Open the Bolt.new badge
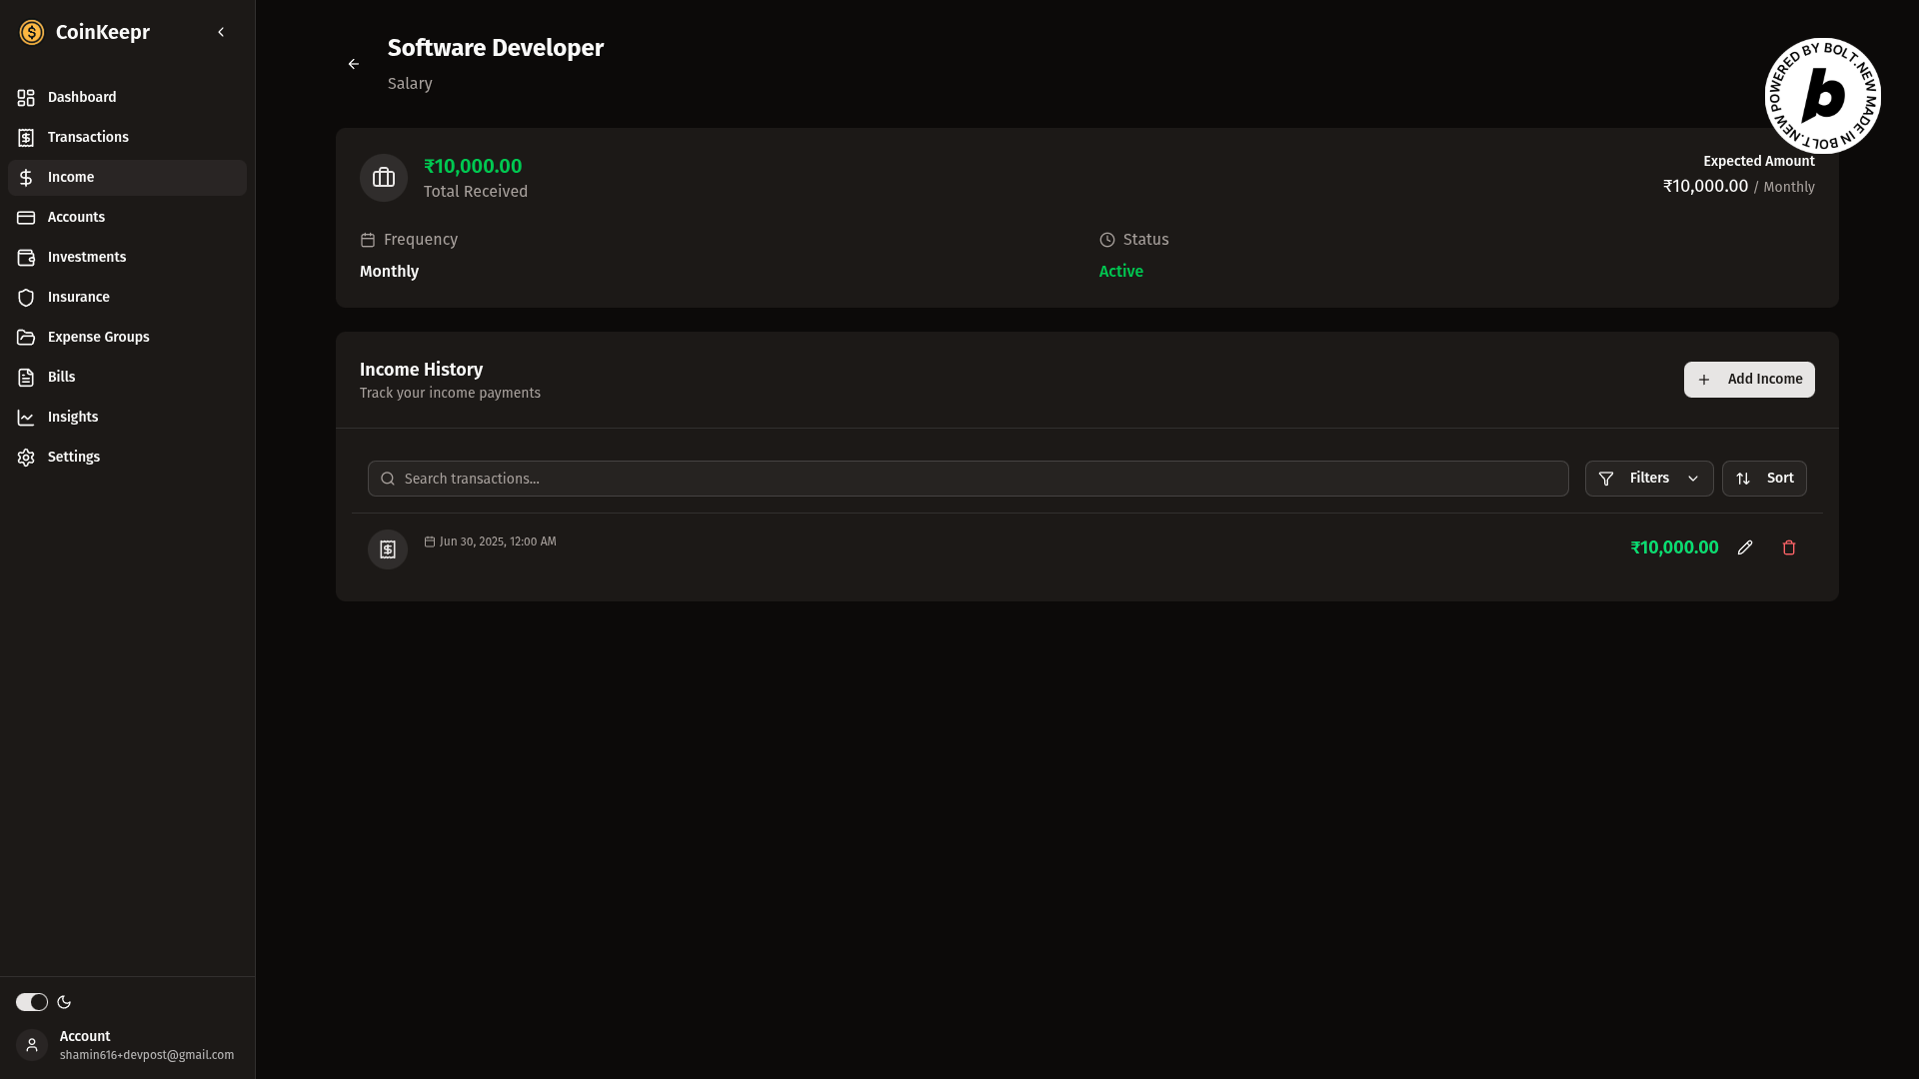The height and width of the screenshot is (1079, 1919). [x=1823, y=96]
